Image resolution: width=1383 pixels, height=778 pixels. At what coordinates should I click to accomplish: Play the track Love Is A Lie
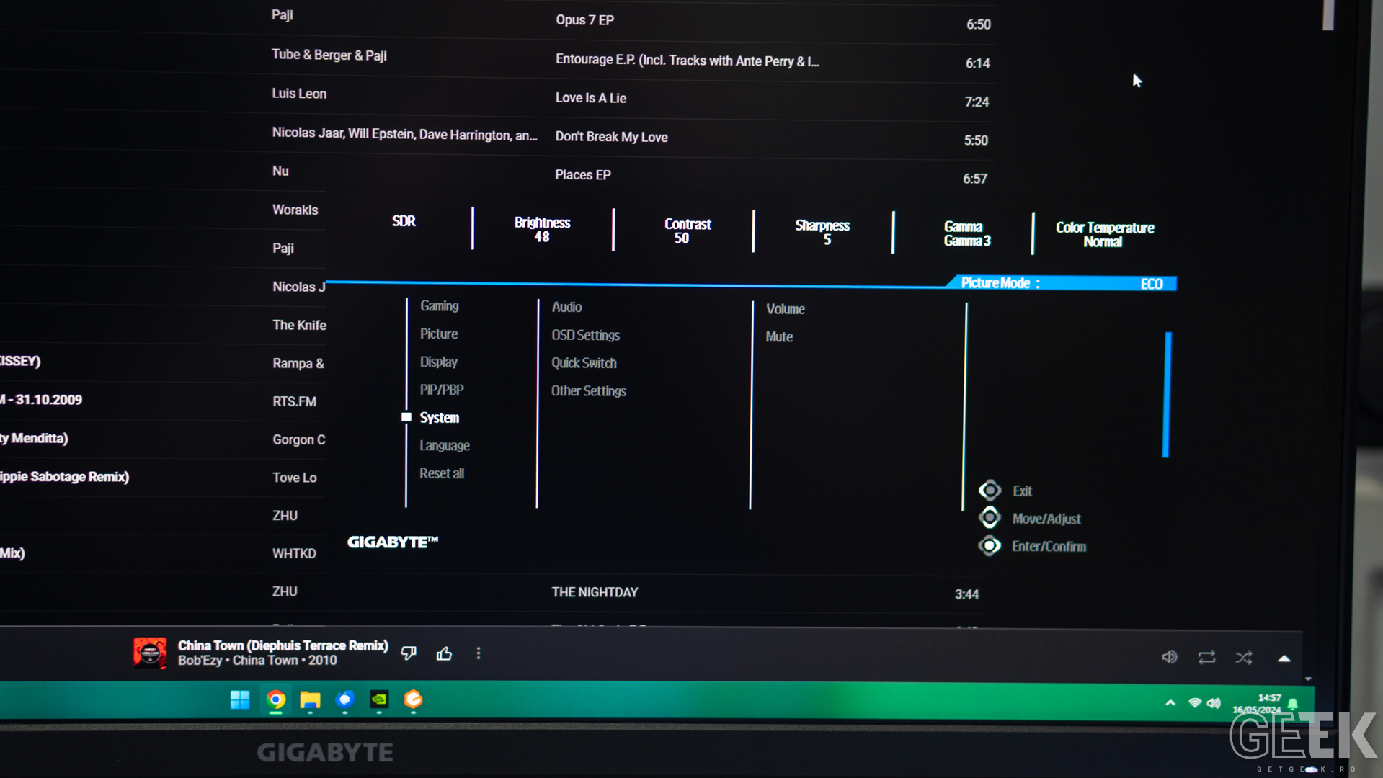pyautogui.click(x=591, y=98)
